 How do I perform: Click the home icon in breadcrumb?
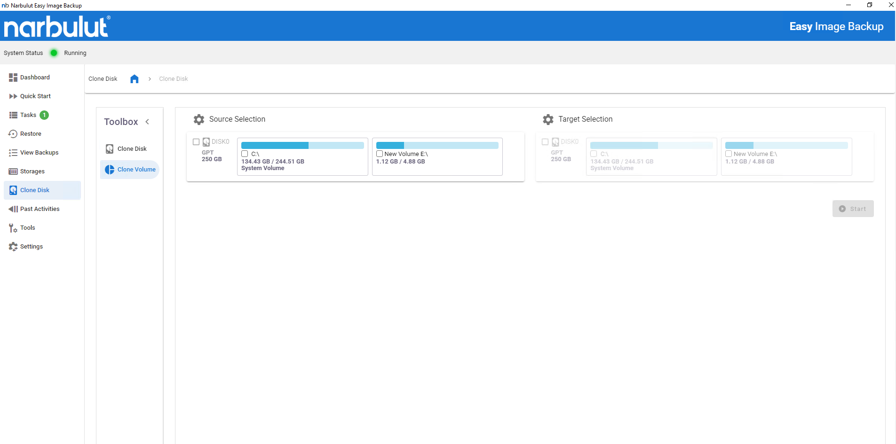135,79
